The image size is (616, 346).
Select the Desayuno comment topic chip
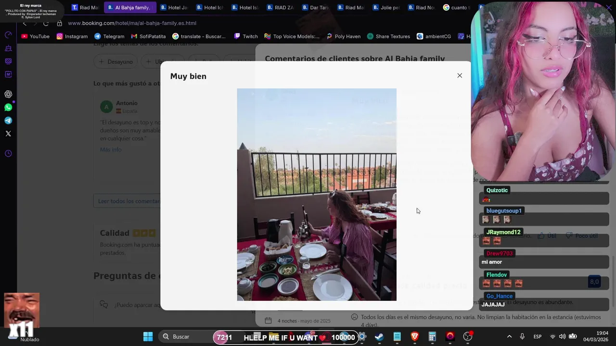pos(116,62)
